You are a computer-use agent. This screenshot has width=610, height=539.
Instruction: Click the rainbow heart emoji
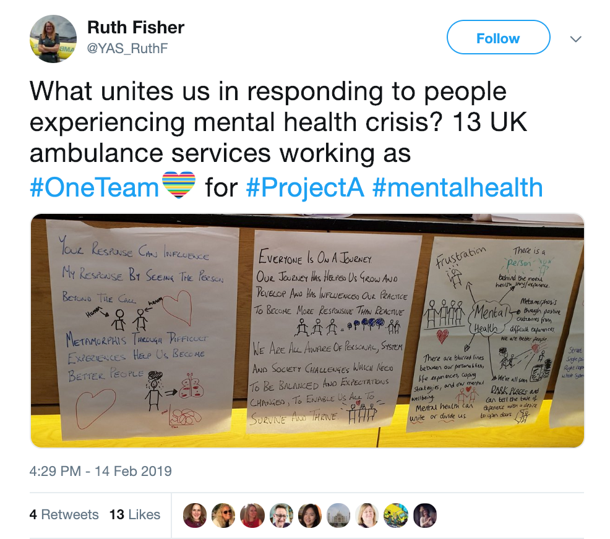click(179, 185)
